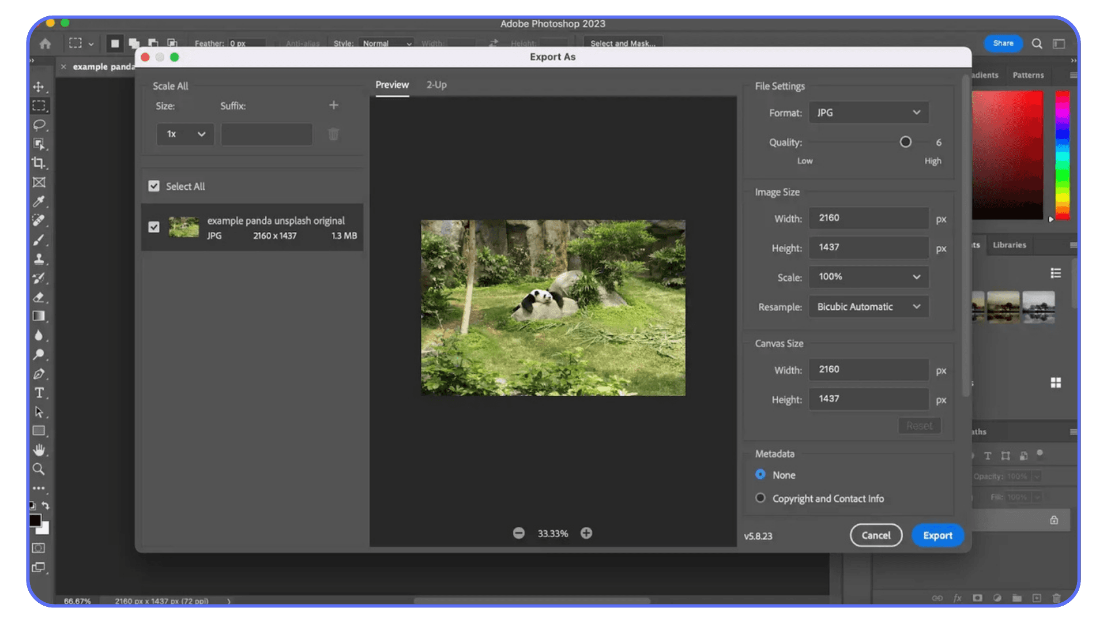Screen dimensions: 1107x623
Task: Zoom out preview with minus icon
Action: pyautogui.click(x=519, y=533)
